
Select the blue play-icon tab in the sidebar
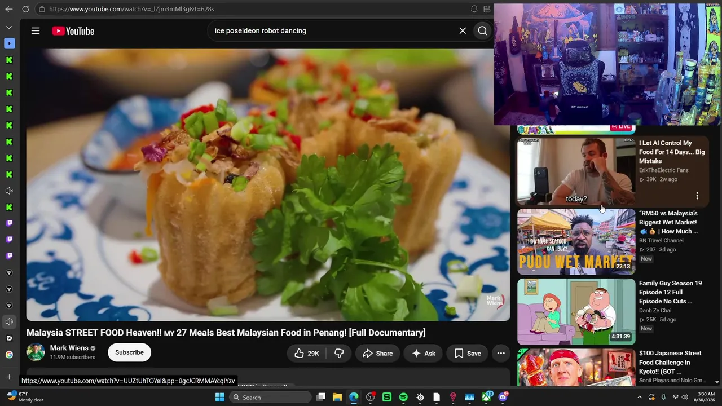tap(9, 43)
